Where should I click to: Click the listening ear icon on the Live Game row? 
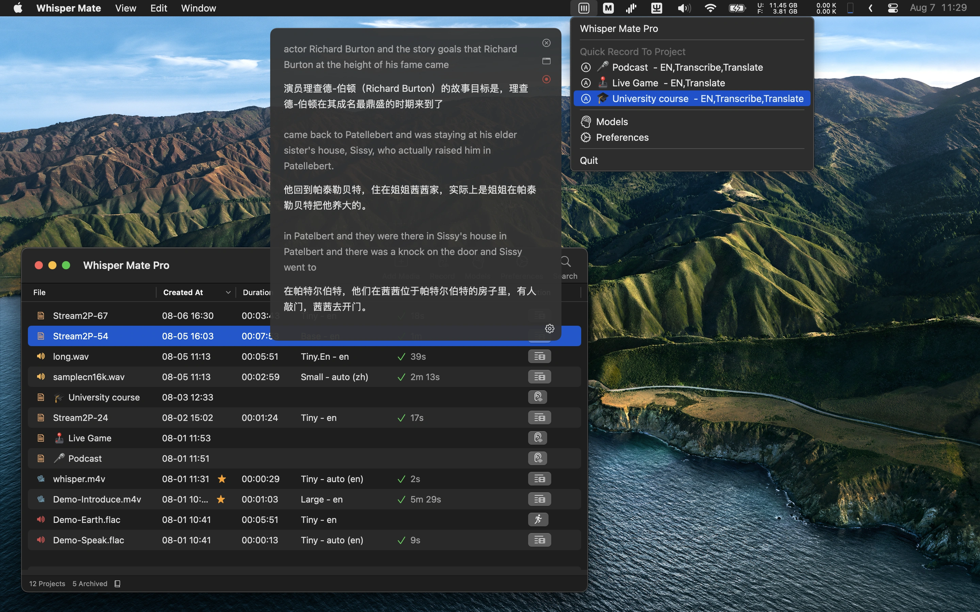point(539,438)
